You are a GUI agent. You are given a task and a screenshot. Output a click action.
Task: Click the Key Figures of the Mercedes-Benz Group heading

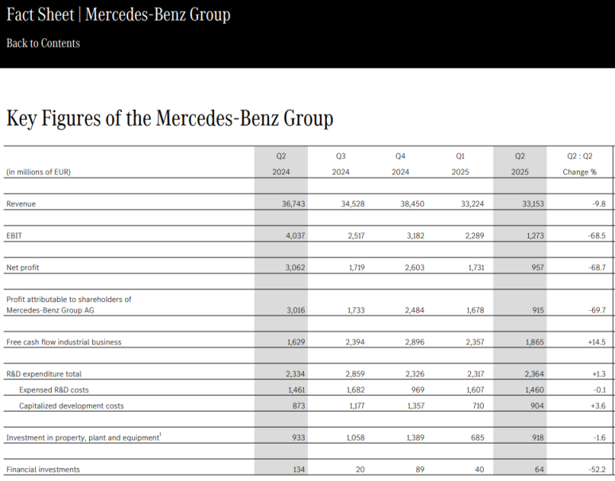pos(169,118)
